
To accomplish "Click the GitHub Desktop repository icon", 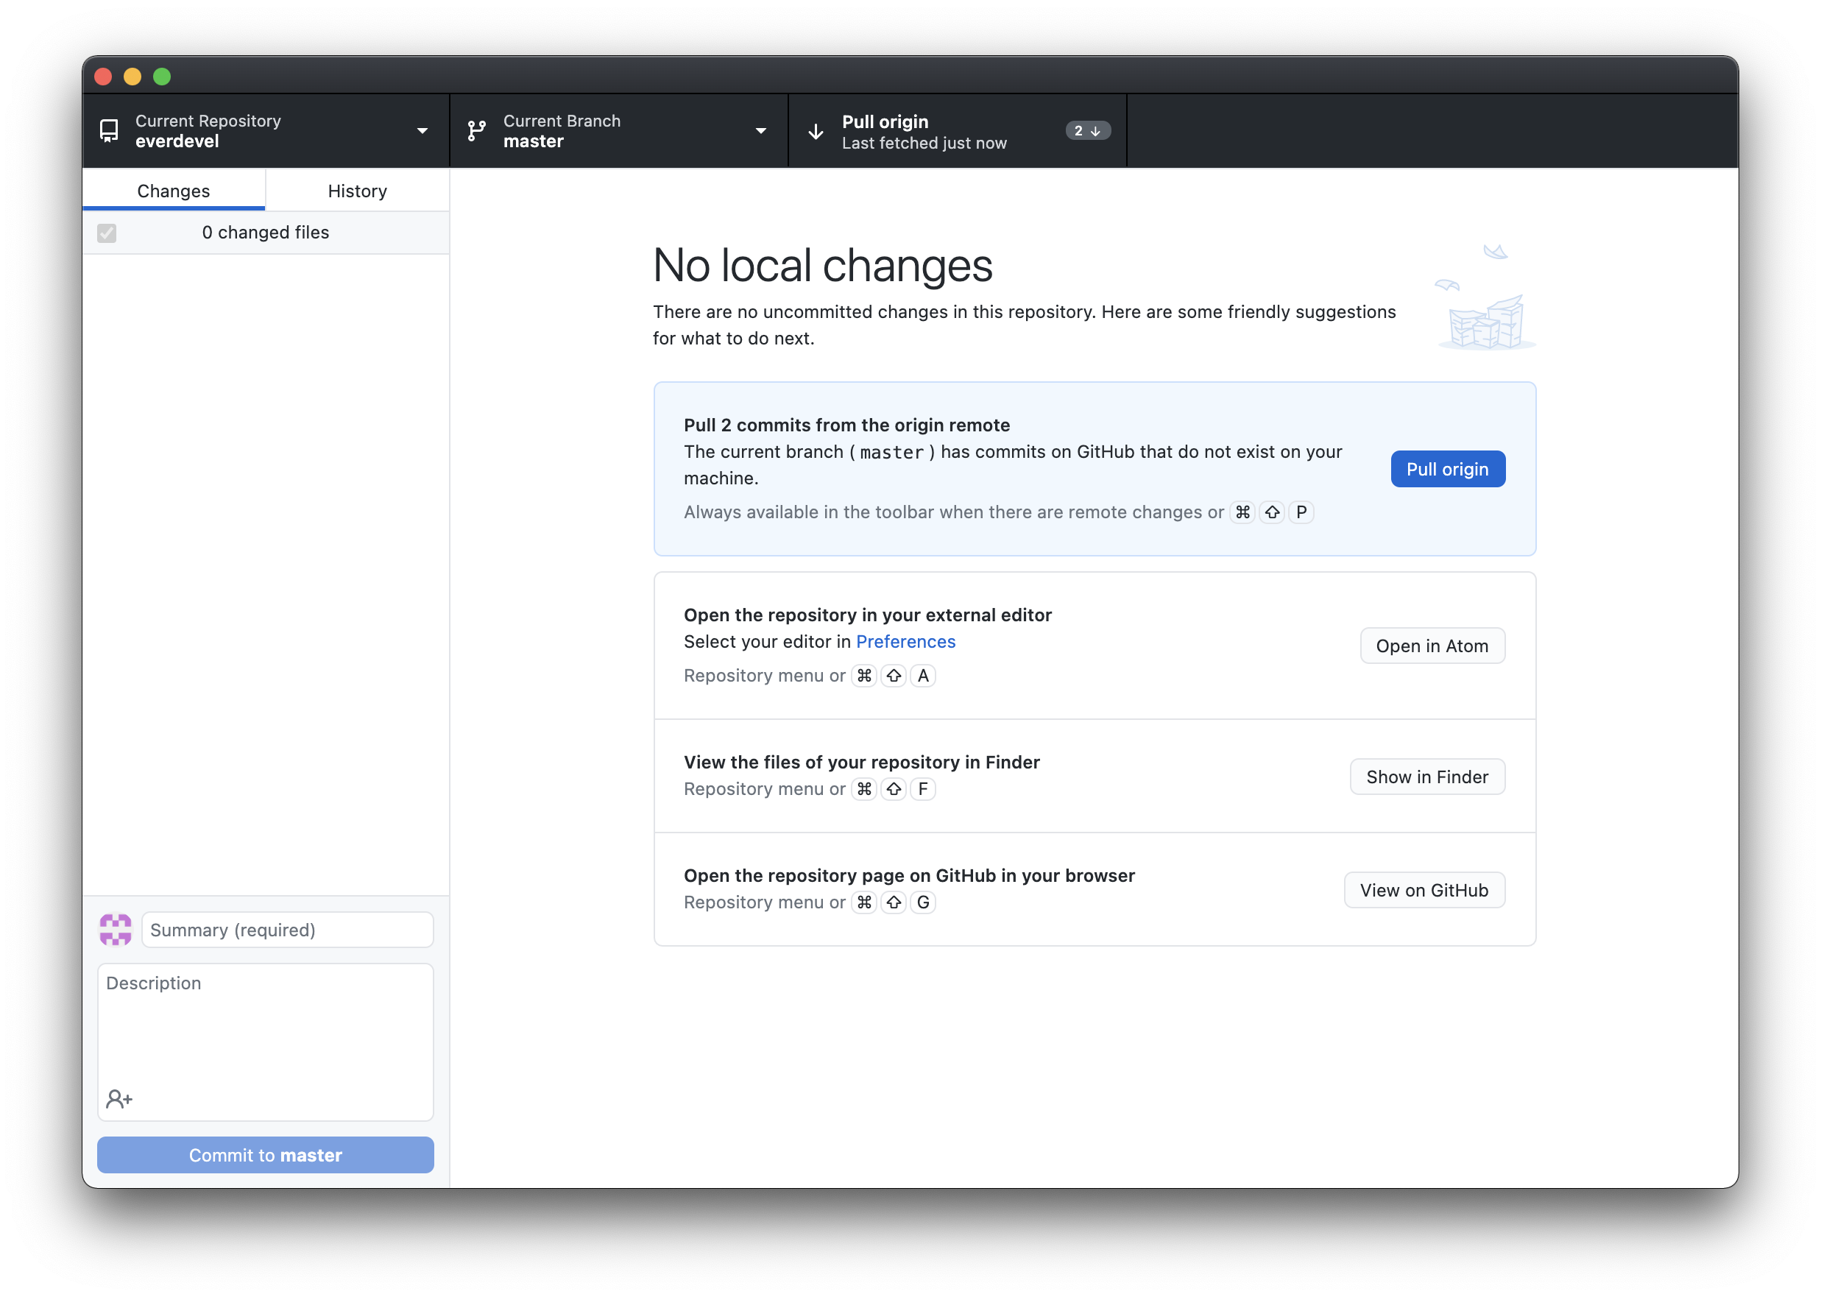I will click(111, 130).
